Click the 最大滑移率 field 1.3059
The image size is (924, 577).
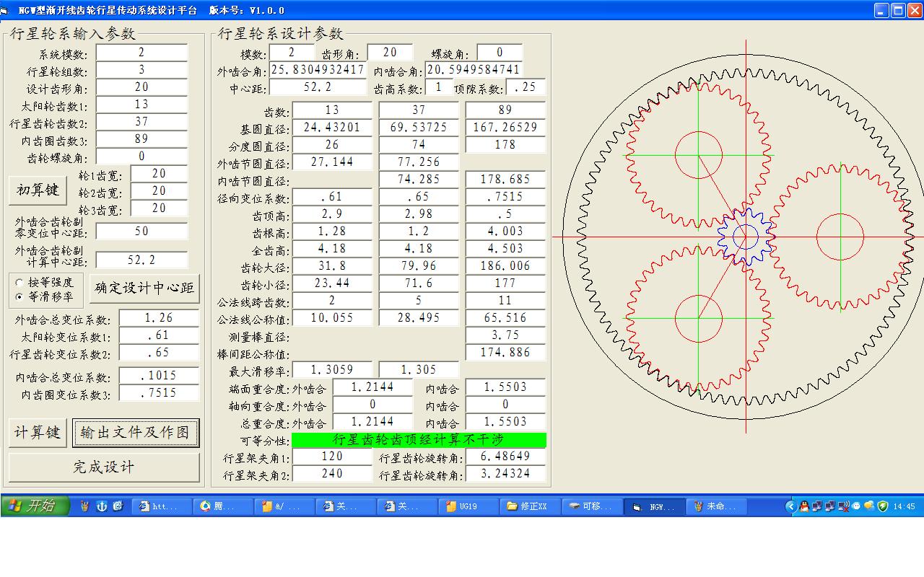(332, 370)
